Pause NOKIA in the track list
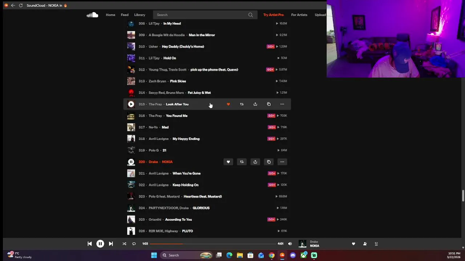 coord(131,162)
